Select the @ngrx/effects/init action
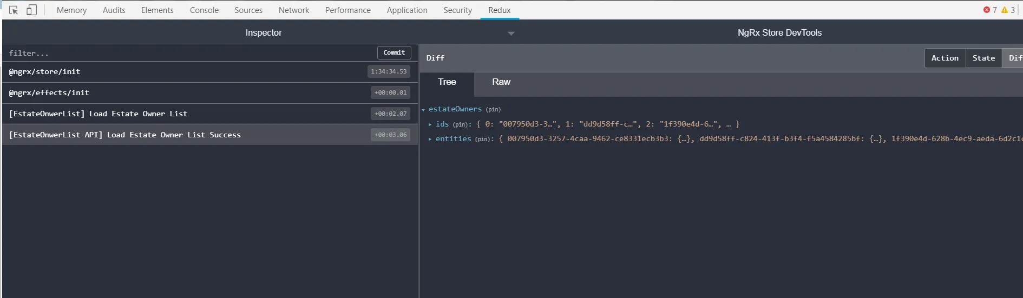Image resolution: width=1023 pixels, height=298 pixels. tap(210, 92)
